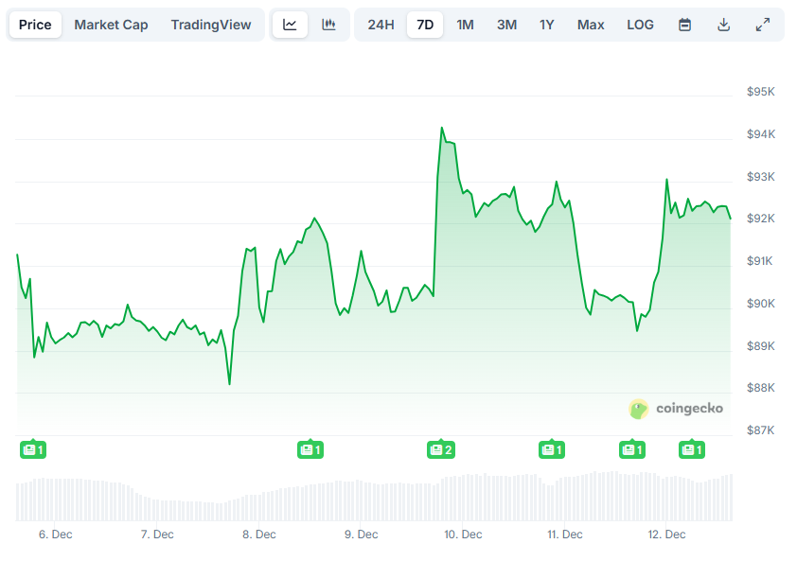
Task: Open the event marker under 12. Dec
Action: tap(692, 449)
